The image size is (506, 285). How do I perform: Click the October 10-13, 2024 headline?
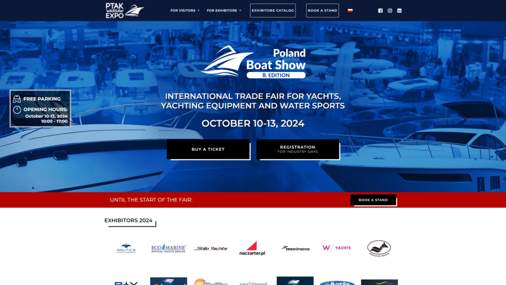(253, 123)
